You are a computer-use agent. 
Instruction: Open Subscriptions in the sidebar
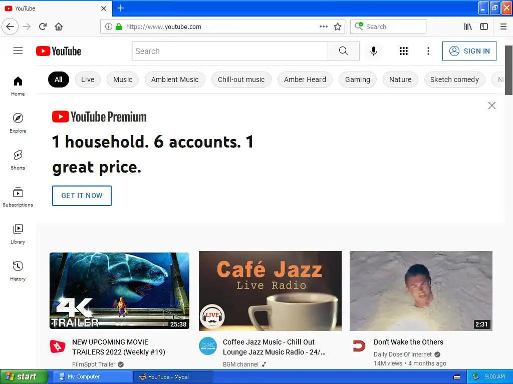[18, 197]
